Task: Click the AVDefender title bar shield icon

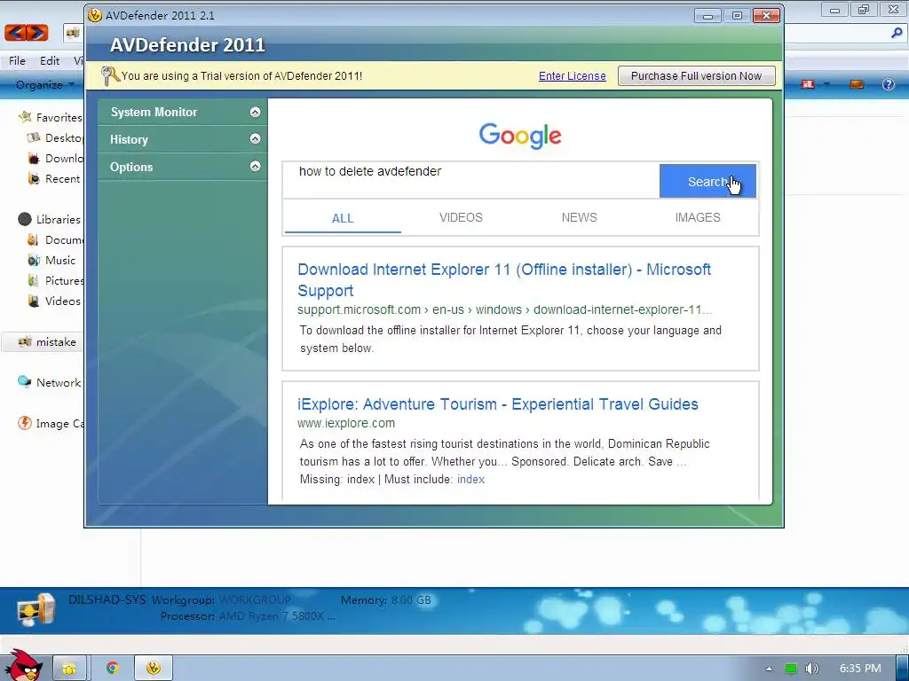Action: tap(94, 15)
